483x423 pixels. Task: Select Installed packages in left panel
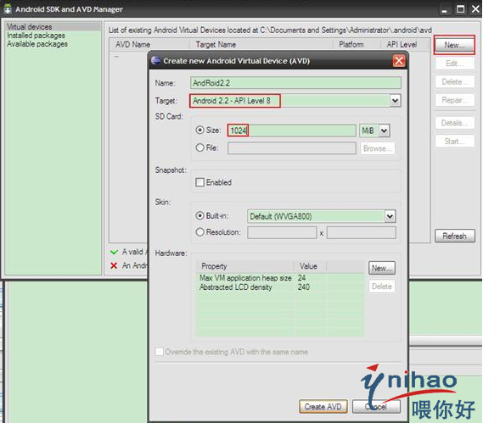(36, 36)
